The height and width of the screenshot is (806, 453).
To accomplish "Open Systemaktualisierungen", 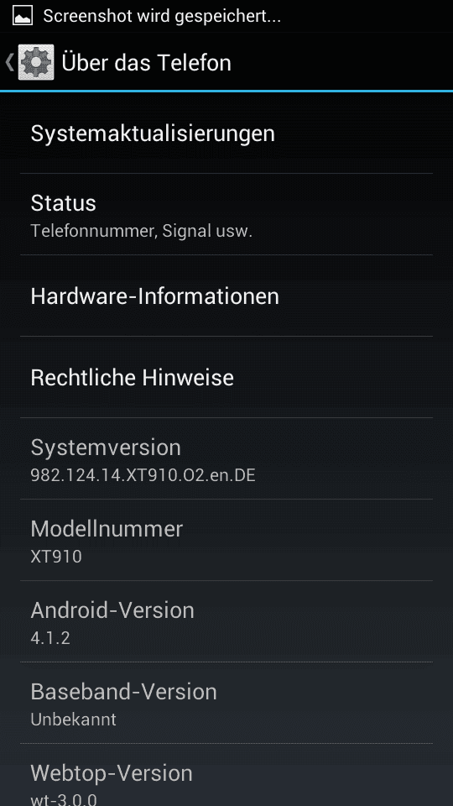I will point(226,133).
